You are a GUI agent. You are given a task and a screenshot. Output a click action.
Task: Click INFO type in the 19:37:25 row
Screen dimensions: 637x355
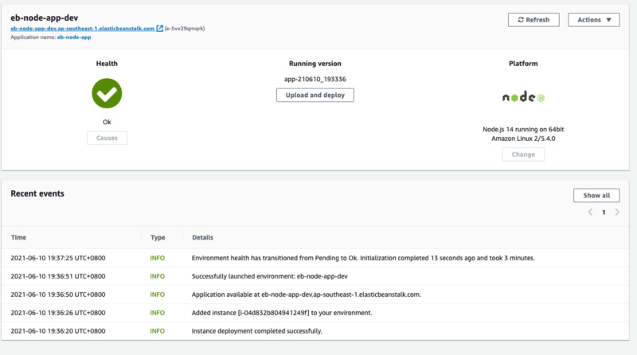click(157, 258)
